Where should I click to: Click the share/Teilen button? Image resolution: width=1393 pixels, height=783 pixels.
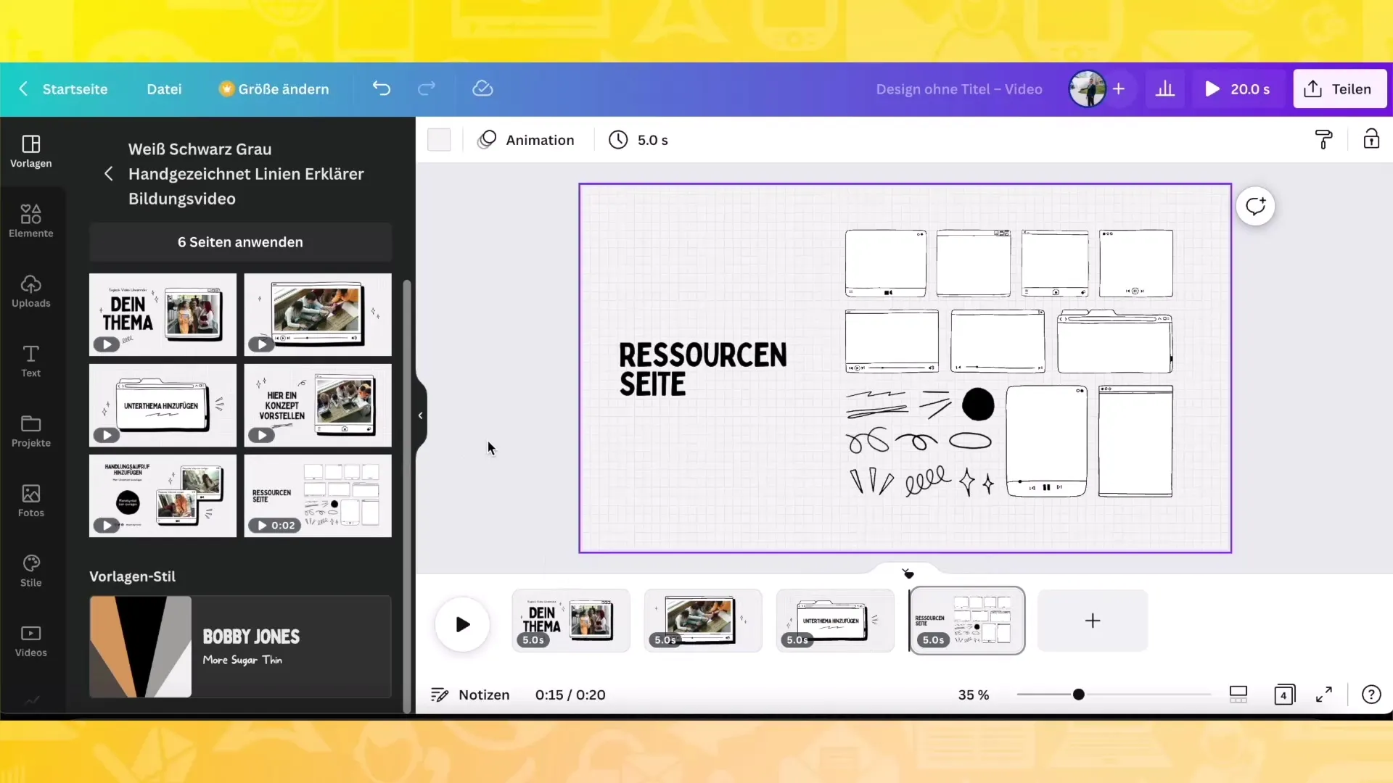click(x=1339, y=88)
